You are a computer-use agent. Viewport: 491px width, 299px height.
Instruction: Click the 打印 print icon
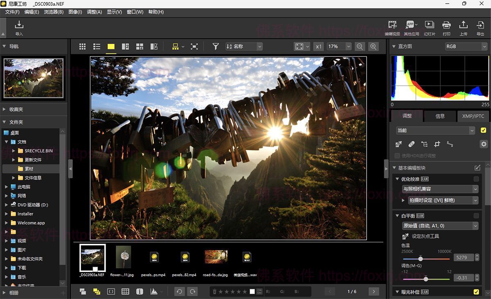click(446, 25)
